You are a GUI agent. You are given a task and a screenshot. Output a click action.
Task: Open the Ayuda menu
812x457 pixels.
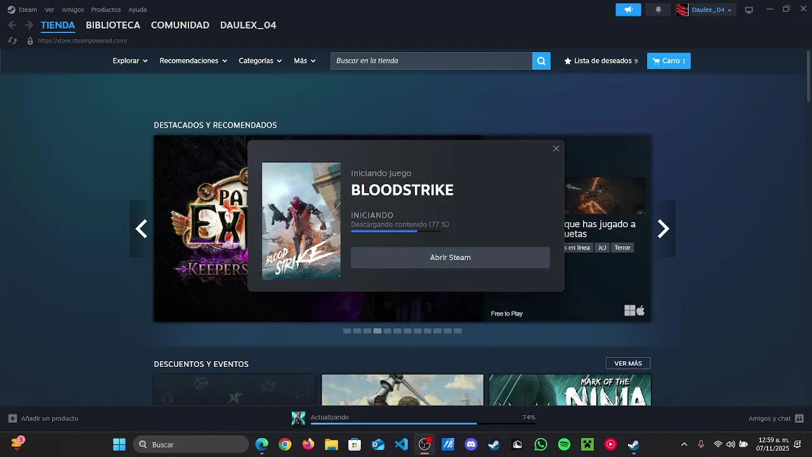(138, 10)
